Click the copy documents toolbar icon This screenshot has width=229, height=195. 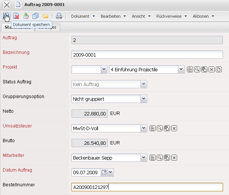[36, 16]
